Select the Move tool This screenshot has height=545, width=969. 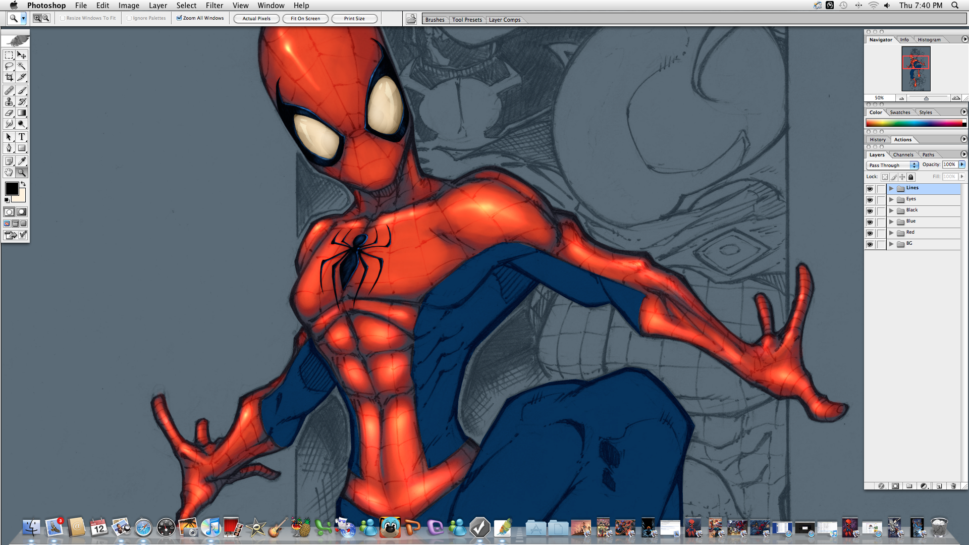pyautogui.click(x=22, y=55)
